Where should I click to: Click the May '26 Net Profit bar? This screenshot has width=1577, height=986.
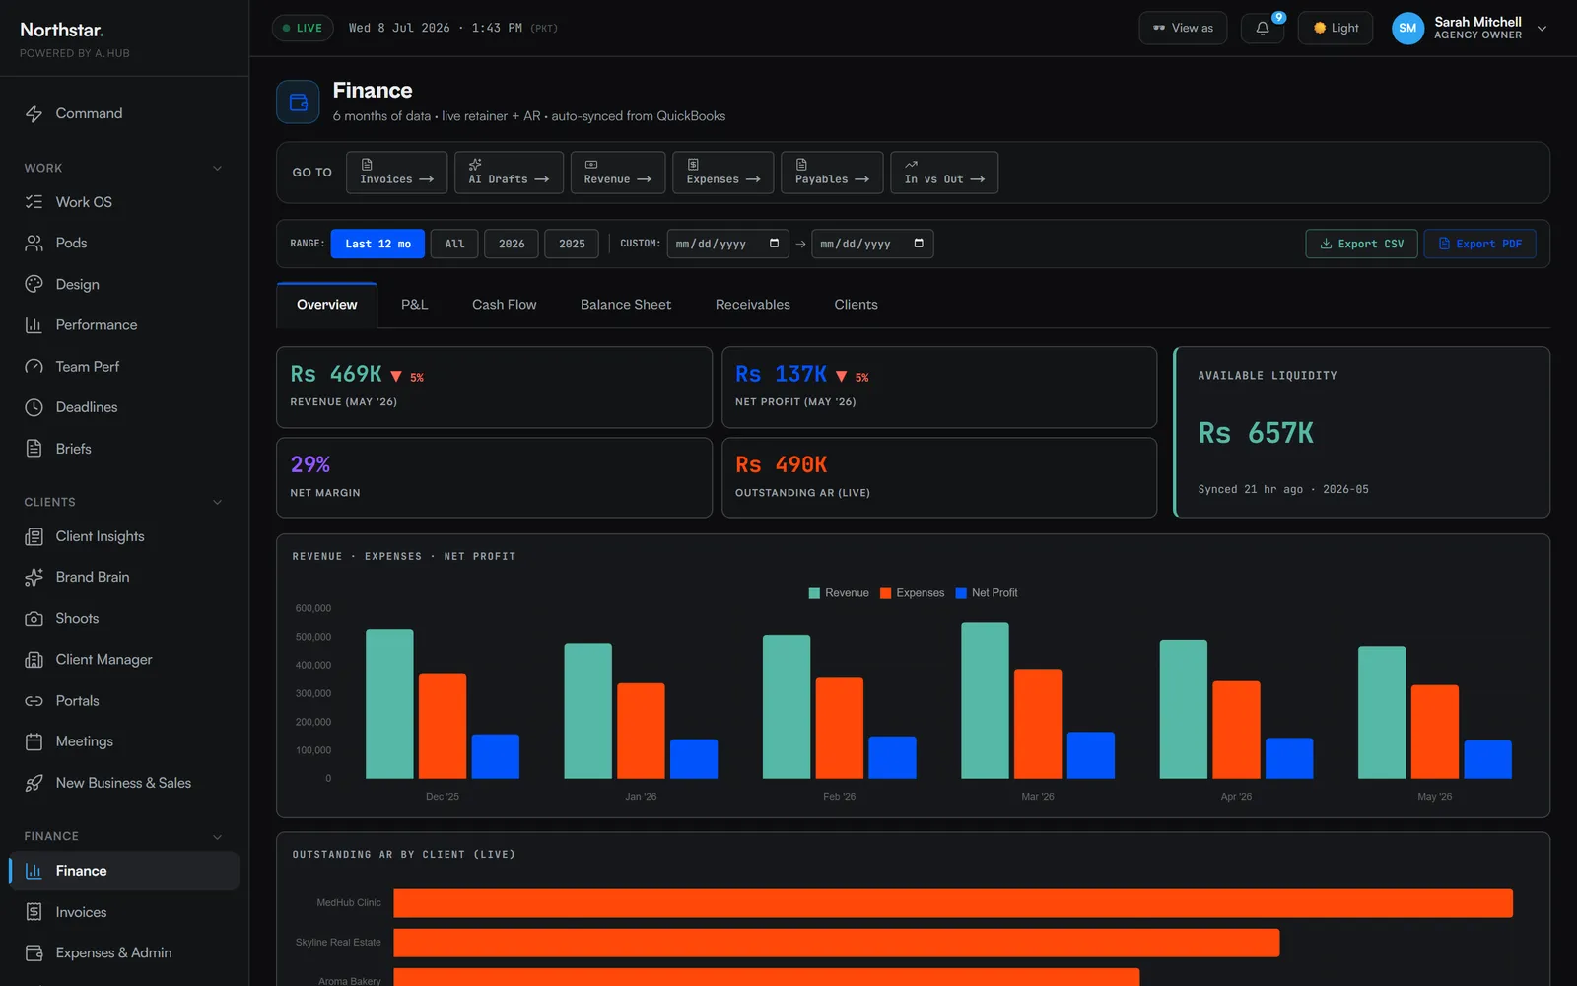click(x=1488, y=759)
